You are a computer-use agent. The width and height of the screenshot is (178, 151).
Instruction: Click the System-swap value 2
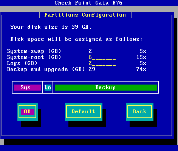[x=90, y=51]
